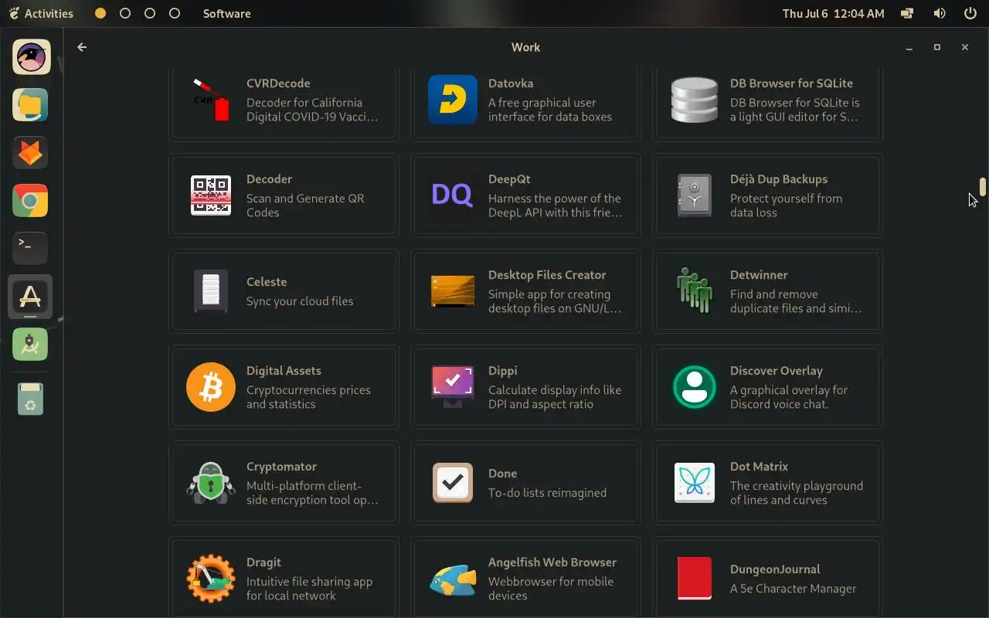
Task: Click the power icon in top bar
Action: tap(970, 13)
